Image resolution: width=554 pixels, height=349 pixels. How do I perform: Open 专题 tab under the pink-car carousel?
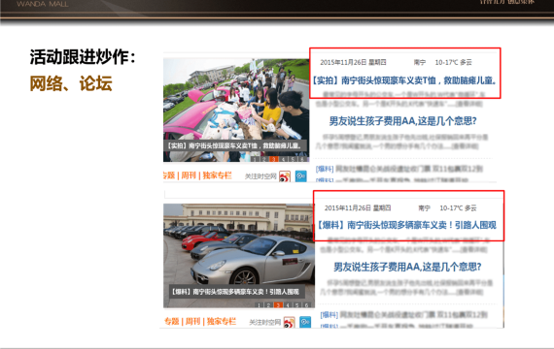[169, 175]
